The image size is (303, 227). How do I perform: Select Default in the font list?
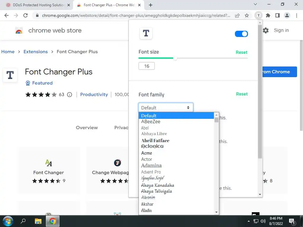click(x=176, y=116)
